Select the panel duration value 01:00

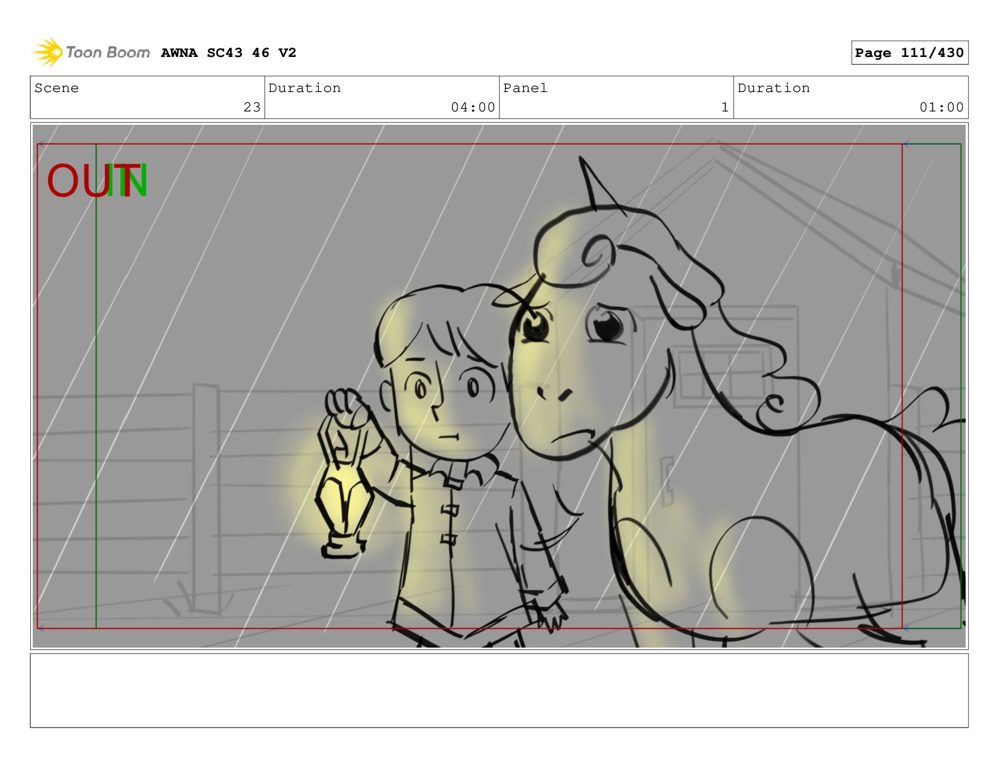pyautogui.click(x=941, y=107)
